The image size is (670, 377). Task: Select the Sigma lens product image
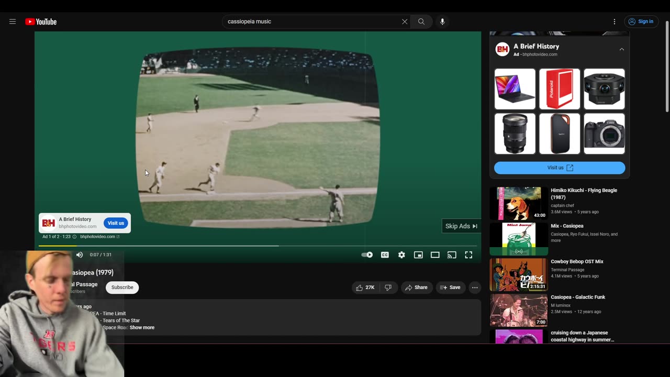point(515,134)
